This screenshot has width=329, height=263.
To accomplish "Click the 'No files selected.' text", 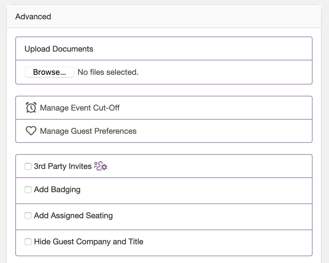I will click(108, 72).
